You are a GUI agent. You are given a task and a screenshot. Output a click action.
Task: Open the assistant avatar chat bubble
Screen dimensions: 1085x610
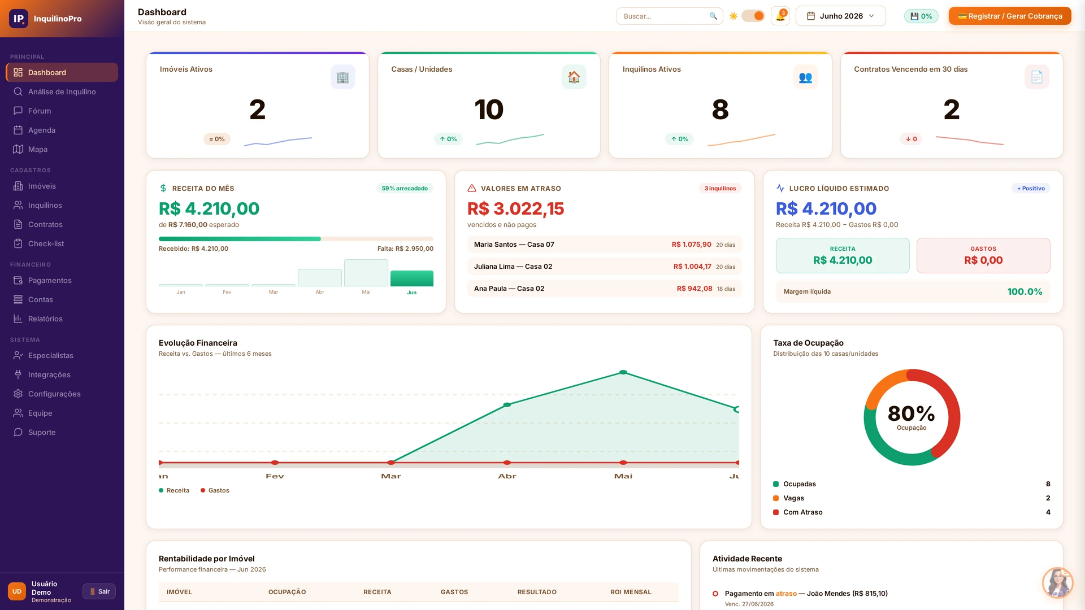pyautogui.click(x=1057, y=582)
